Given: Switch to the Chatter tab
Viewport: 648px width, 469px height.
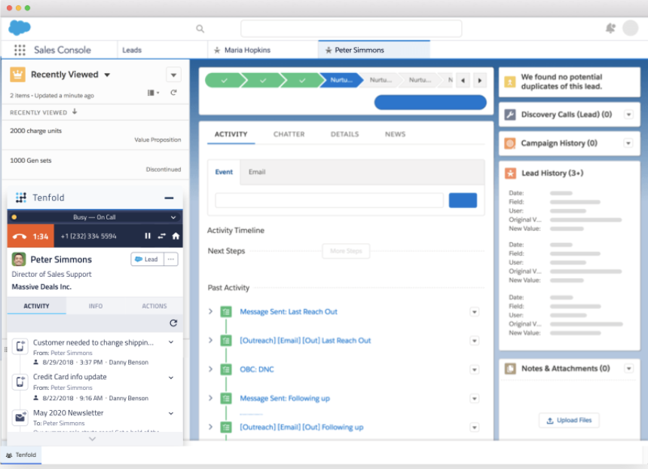Looking at the screenshot, I should point(289,134).
